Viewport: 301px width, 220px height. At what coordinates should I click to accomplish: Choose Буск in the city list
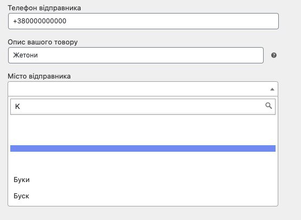(x=21, y=196)
